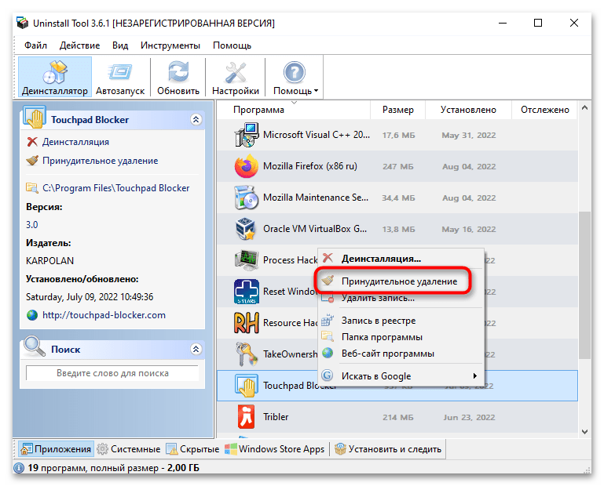Image resolution: width=604 pixels, height=486 pixels.
Task: Click the KARPOLAN publisher text
Action: pos(49,261)
